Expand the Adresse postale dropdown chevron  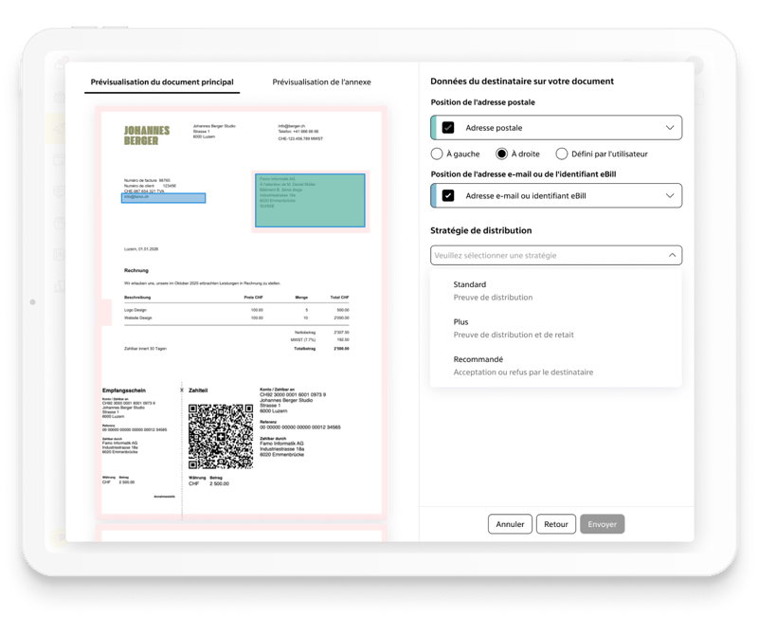[670, 128]
